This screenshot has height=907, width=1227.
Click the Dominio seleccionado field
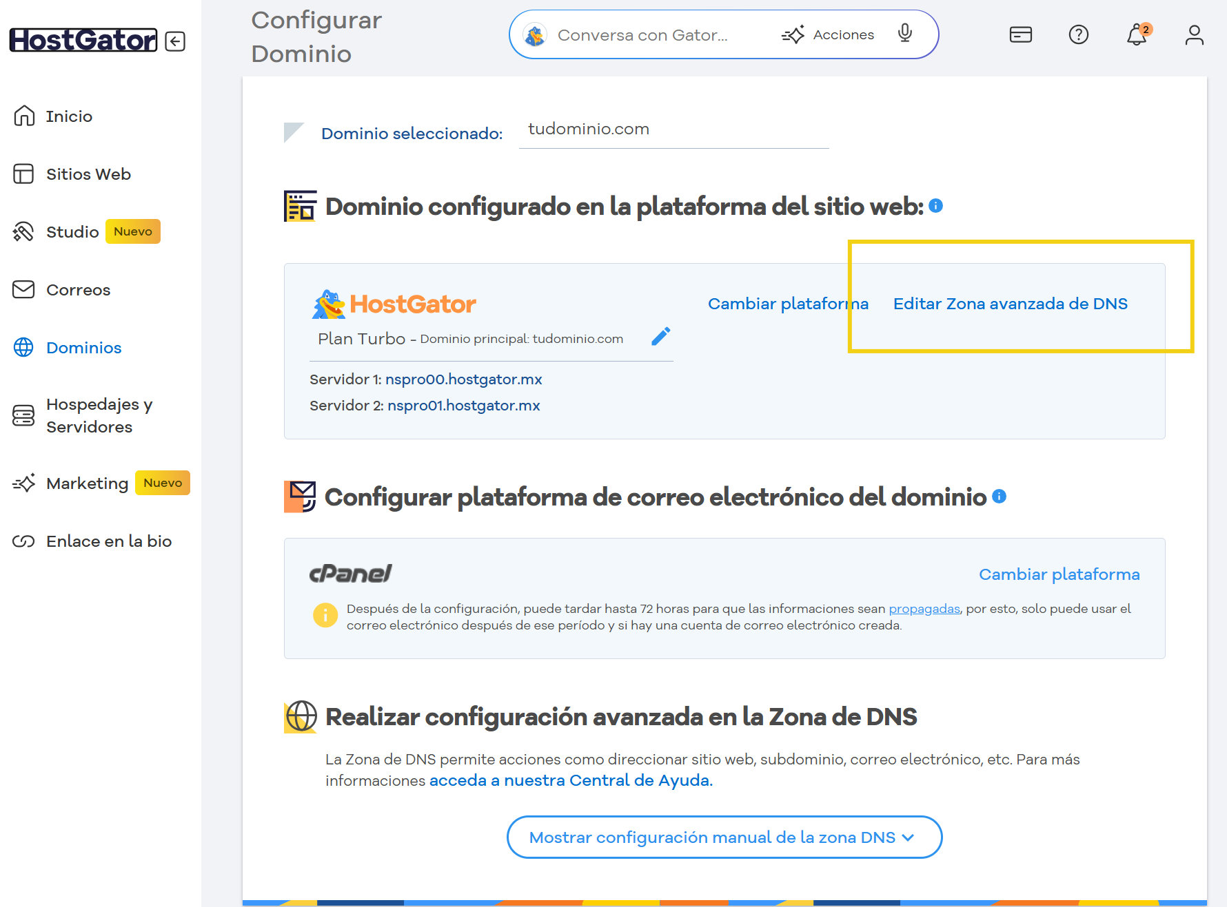[x=673, y=129]
